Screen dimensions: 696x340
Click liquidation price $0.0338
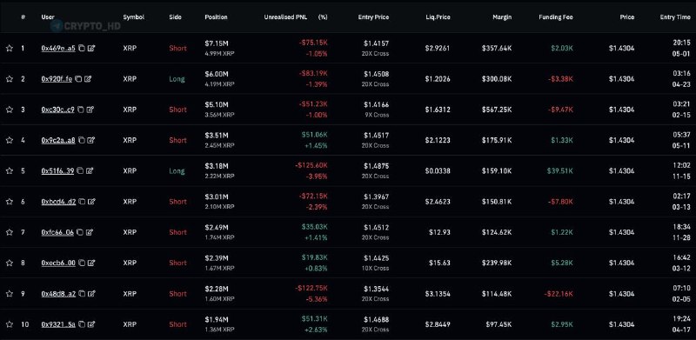coord(438,171)
